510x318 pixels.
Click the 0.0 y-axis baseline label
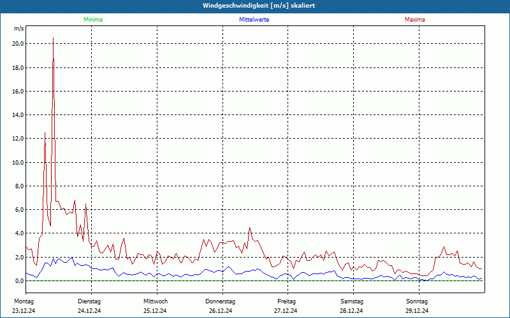coord(19,281)
